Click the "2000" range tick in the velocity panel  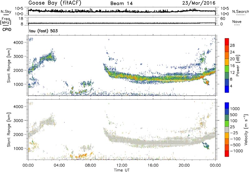coord(18,134)
